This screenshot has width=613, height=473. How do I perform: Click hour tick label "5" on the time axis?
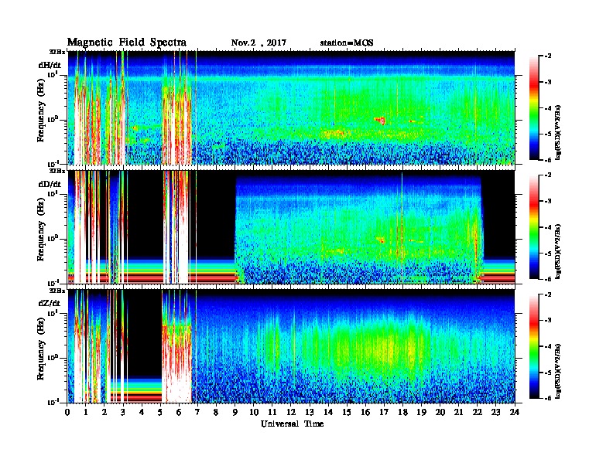click(160, 412)
